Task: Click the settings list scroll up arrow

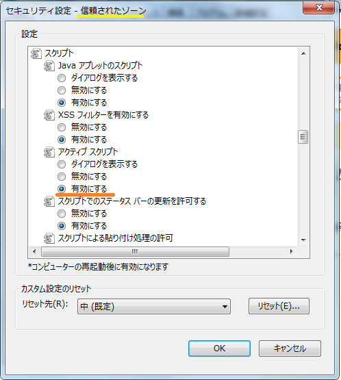Action: pyautogui.click(x=303, y=53)
